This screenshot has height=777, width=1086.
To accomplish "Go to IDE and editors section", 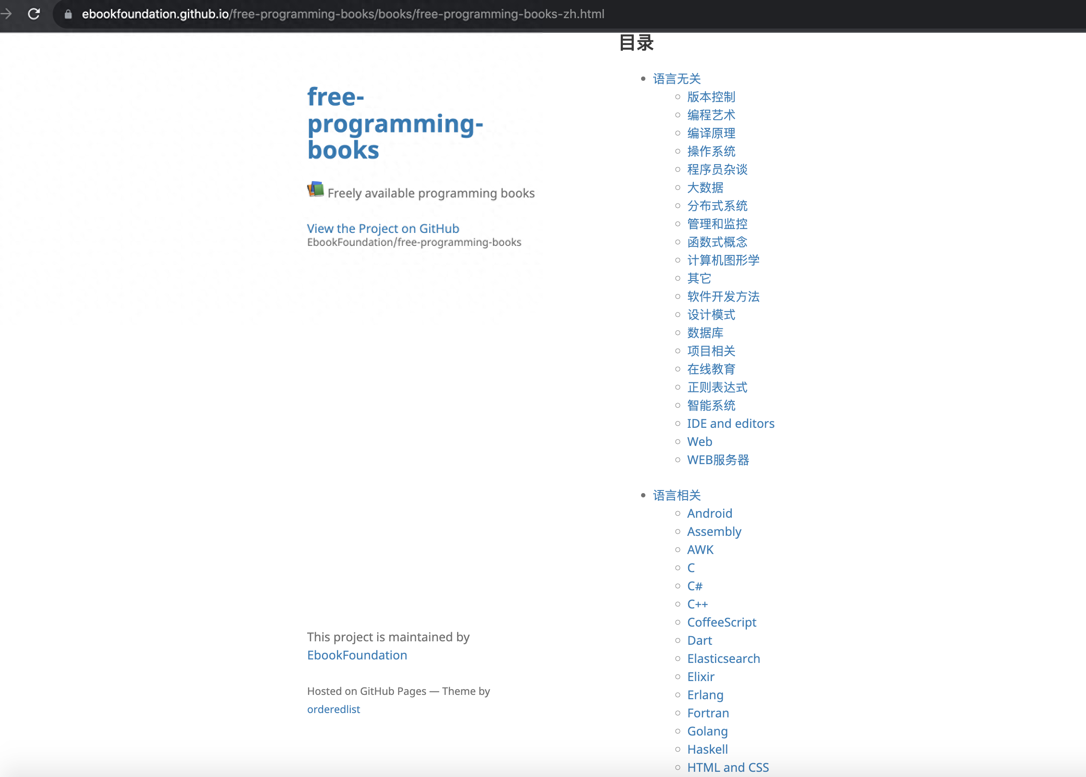I will pyautogui.click(x=730, y=424).
